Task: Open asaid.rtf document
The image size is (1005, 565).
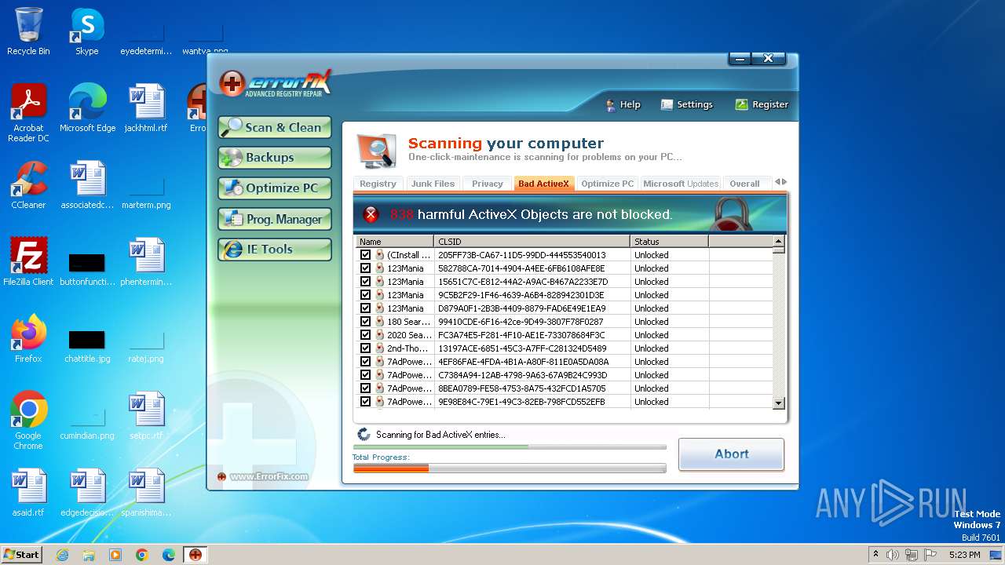Action: click(28, 493)
